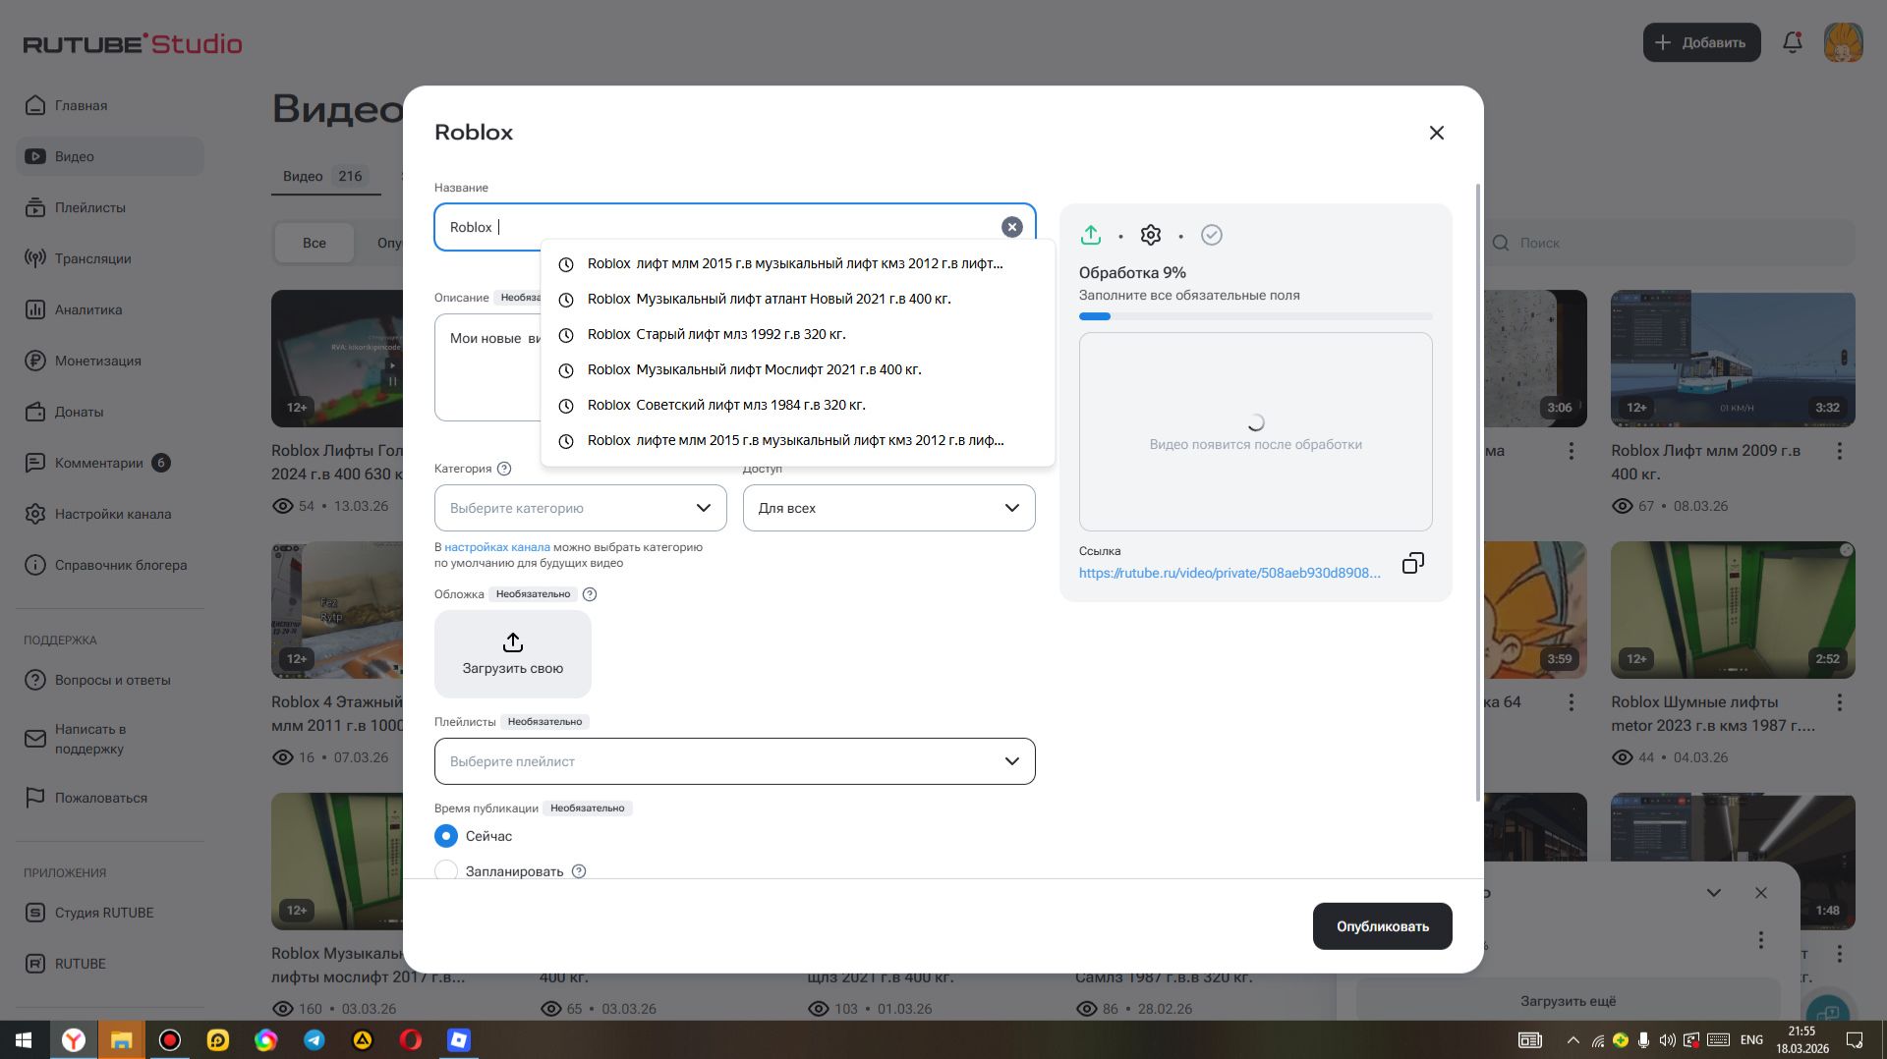Click the Опубликовать button

click(x=1382, y=926)
